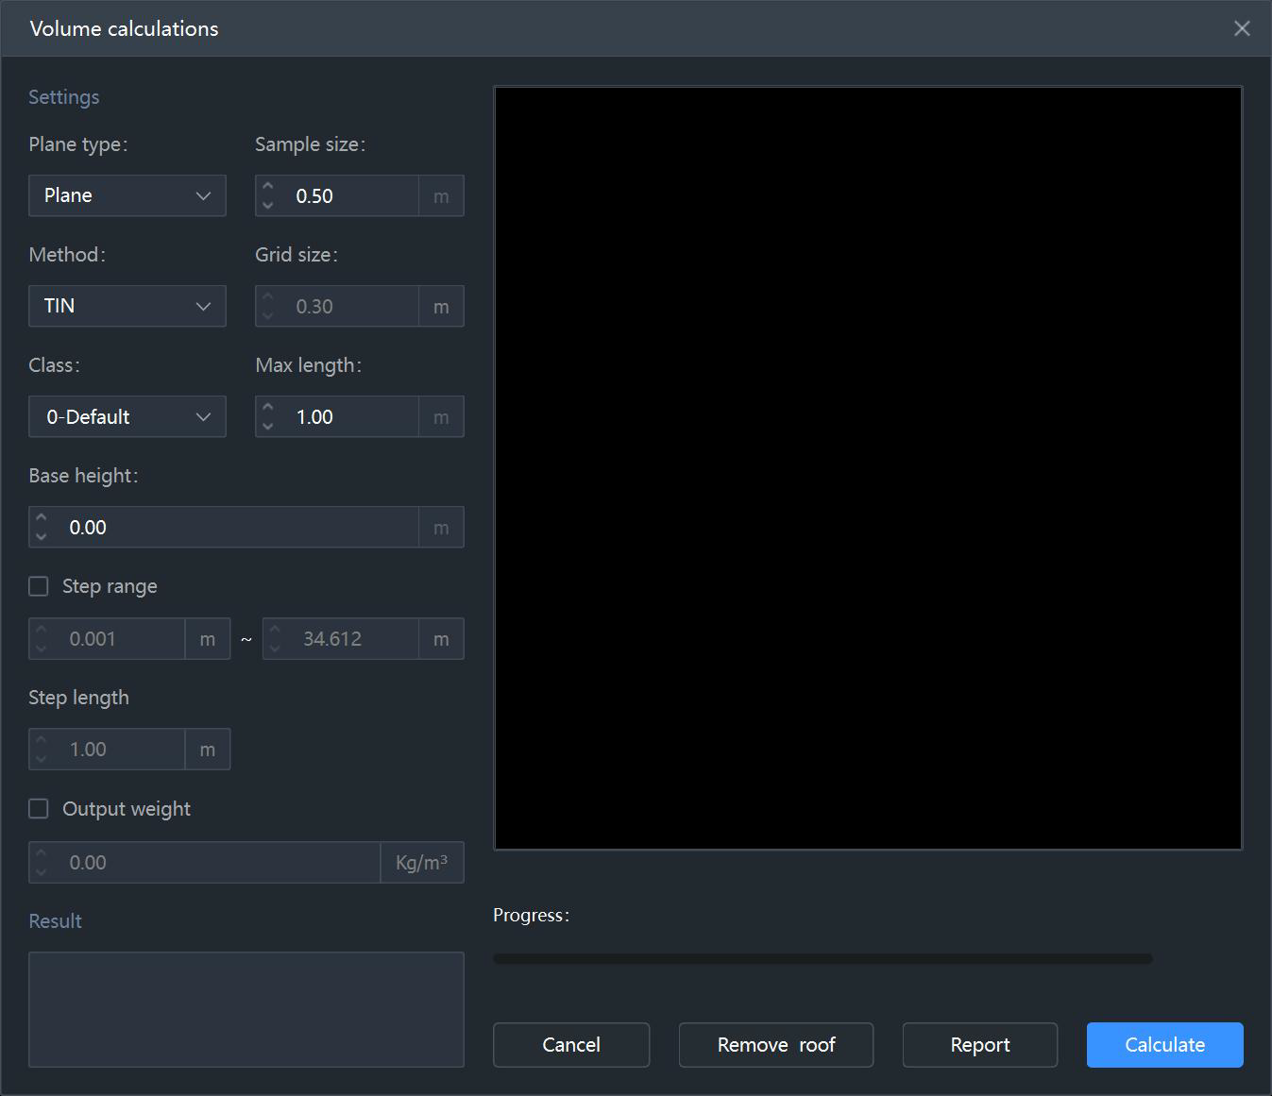Lower Base height with down arrow

coord(42,536)
